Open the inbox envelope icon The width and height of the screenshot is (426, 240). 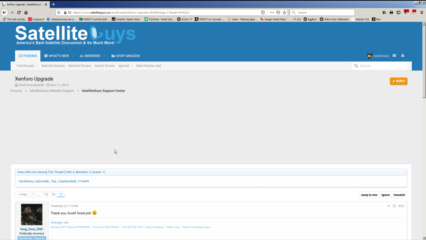coord(394,56)
